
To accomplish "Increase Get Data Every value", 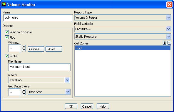I will 24,90.
